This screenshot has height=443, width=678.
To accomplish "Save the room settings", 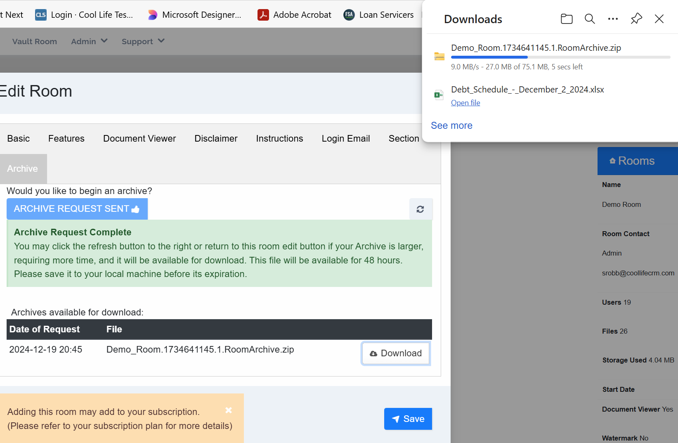I will pyautogui.click(x=408, y=419).
